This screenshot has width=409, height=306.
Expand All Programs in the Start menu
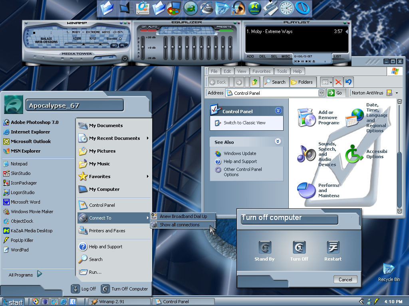point(25,275)
